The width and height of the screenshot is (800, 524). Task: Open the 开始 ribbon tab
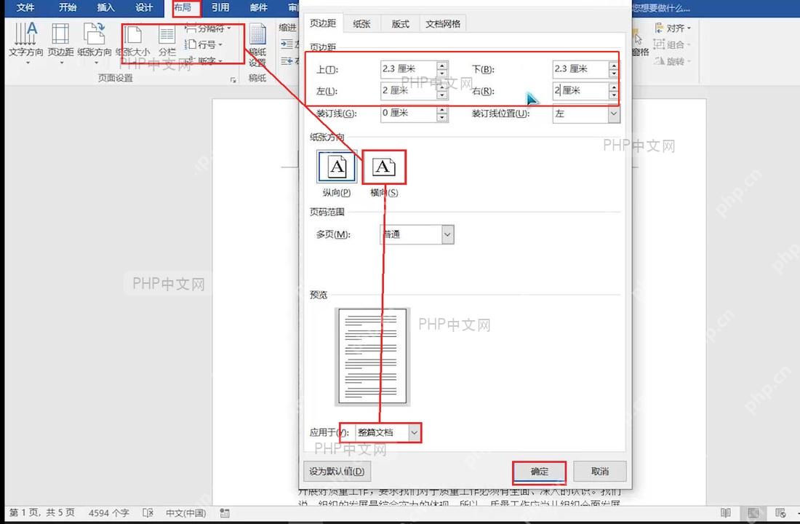(x=68, y=7)
